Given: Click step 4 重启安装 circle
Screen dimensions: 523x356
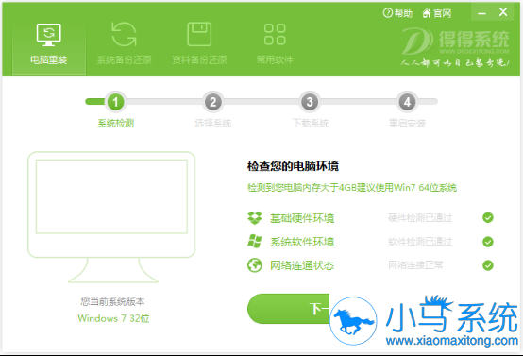Looking at the screenshot, I should (x=407, y=102).
